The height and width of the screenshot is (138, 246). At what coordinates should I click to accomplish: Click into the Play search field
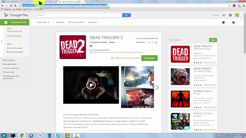click(x=79, y=15)
